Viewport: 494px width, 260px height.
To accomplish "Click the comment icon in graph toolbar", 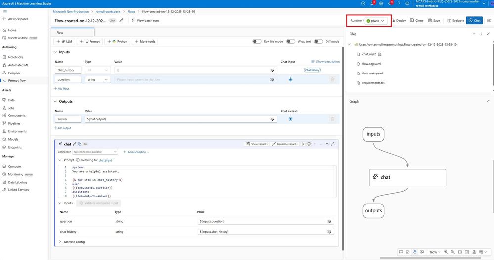I will point(401,252).
